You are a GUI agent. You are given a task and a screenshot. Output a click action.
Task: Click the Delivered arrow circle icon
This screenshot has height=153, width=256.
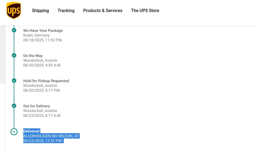pos(14,131)
